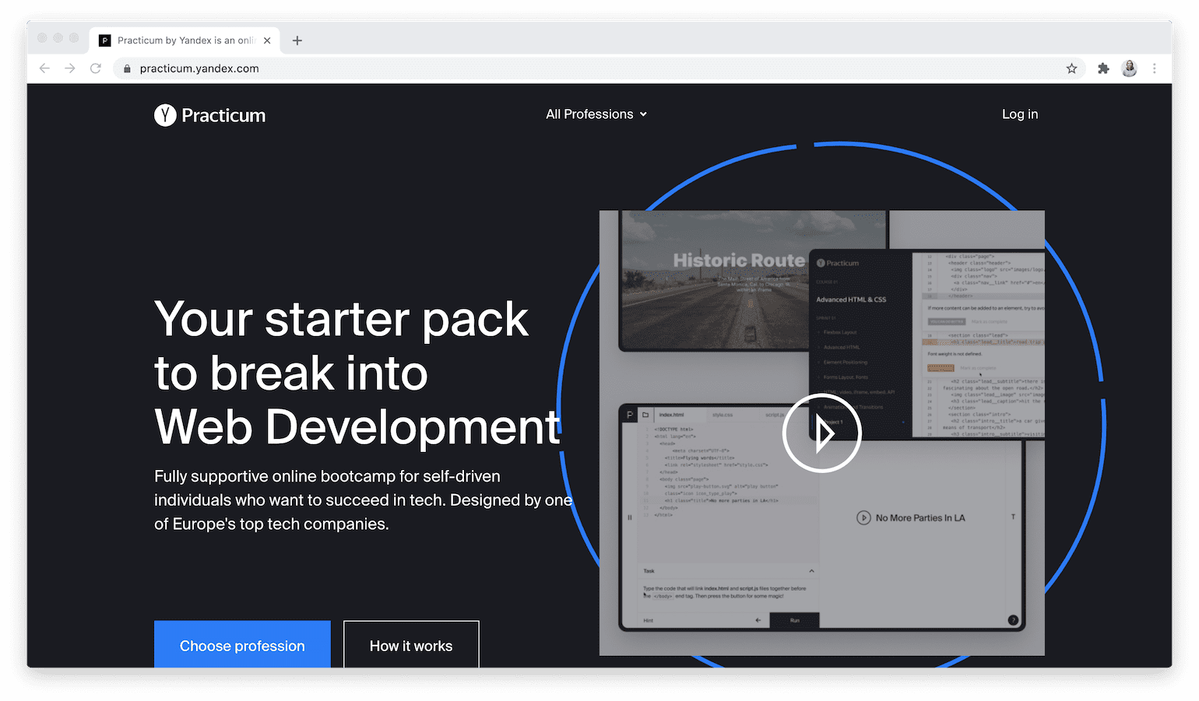Click the T toggle in the preview pane

point(1013,517)
